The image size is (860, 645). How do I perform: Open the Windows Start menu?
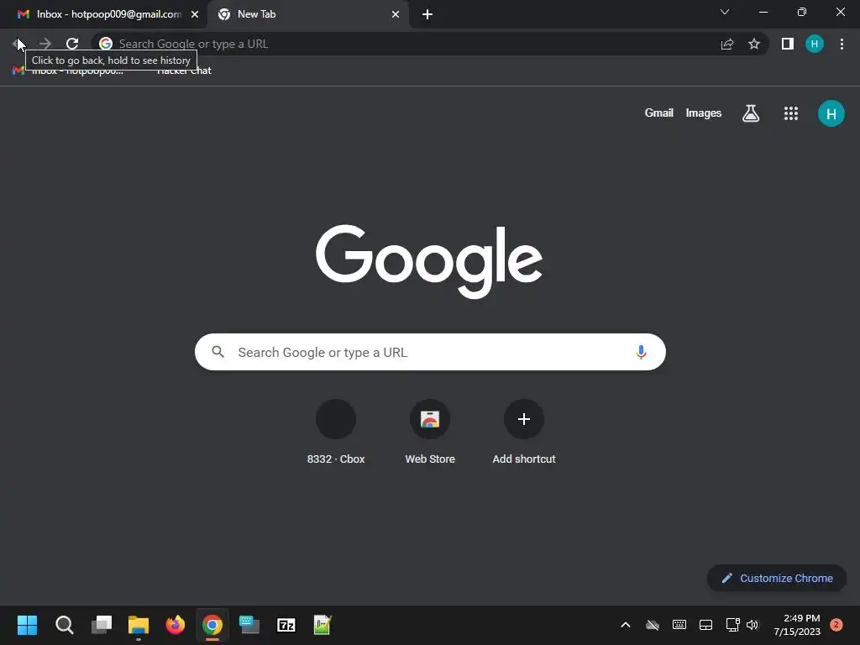27,625
